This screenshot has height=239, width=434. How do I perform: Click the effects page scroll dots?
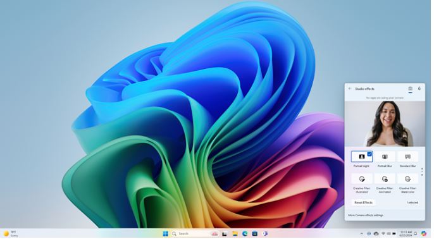point(422,172)
